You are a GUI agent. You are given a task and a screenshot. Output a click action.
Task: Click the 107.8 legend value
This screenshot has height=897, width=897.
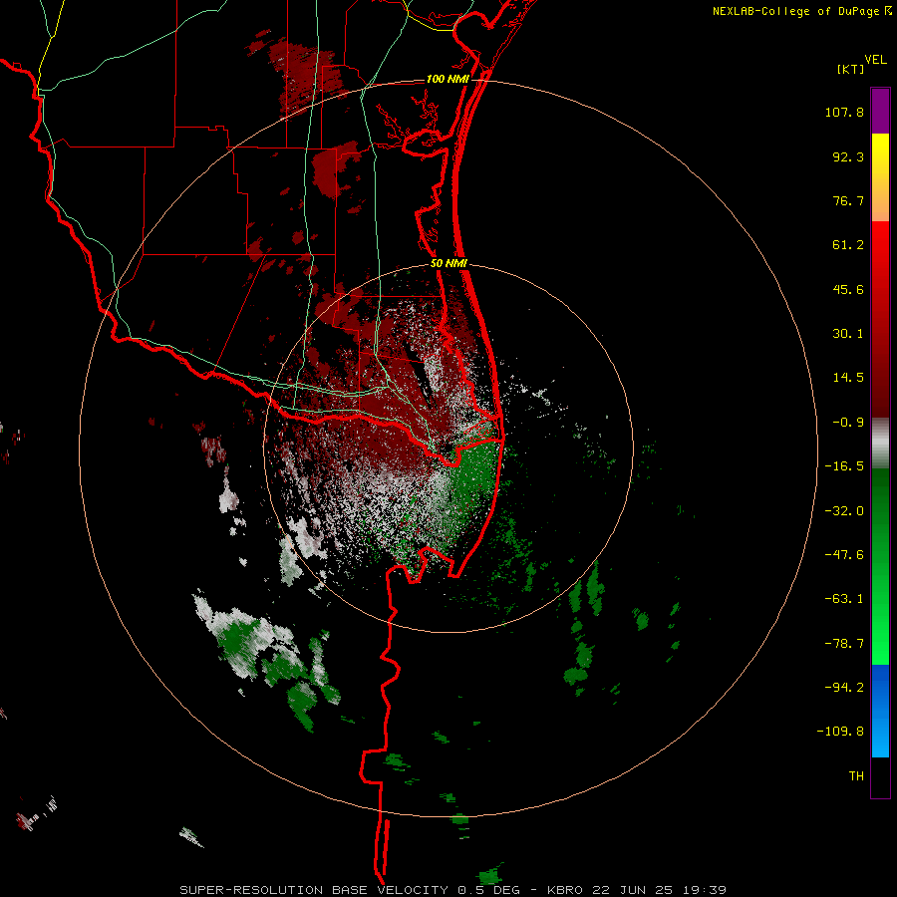(x=844, y=112)
